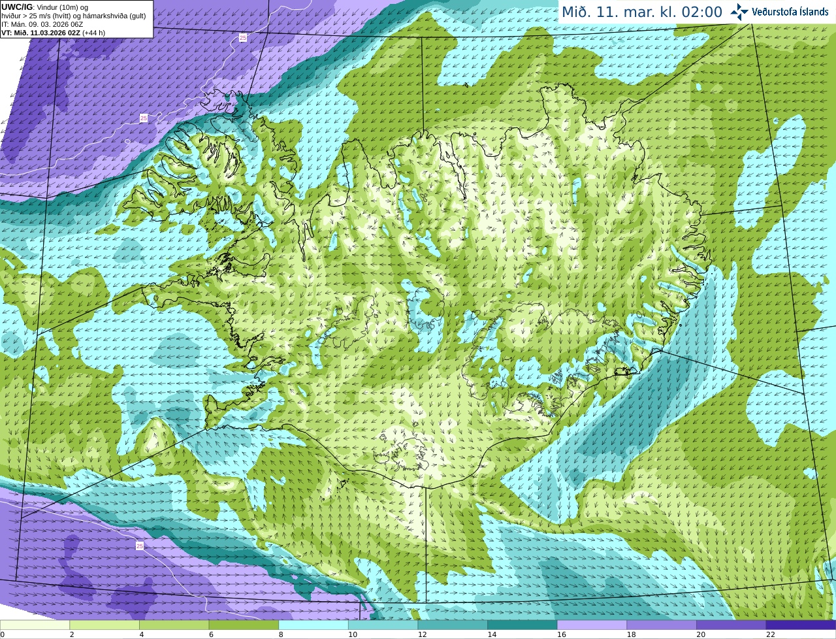The width and height of the screenshot is (836, 639).
Task: Click the legend scale value 4
Action: click(x=142, y=634)
